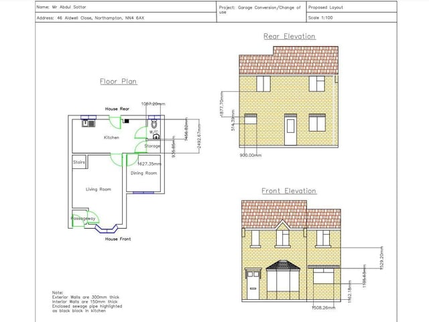Click the 'Scale 1:100' text
The height and width of the screenshot is (322, 429).
coord(320,18)
